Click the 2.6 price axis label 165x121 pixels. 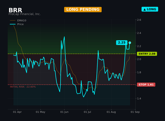pyautogui.click(x=139, y=20)
